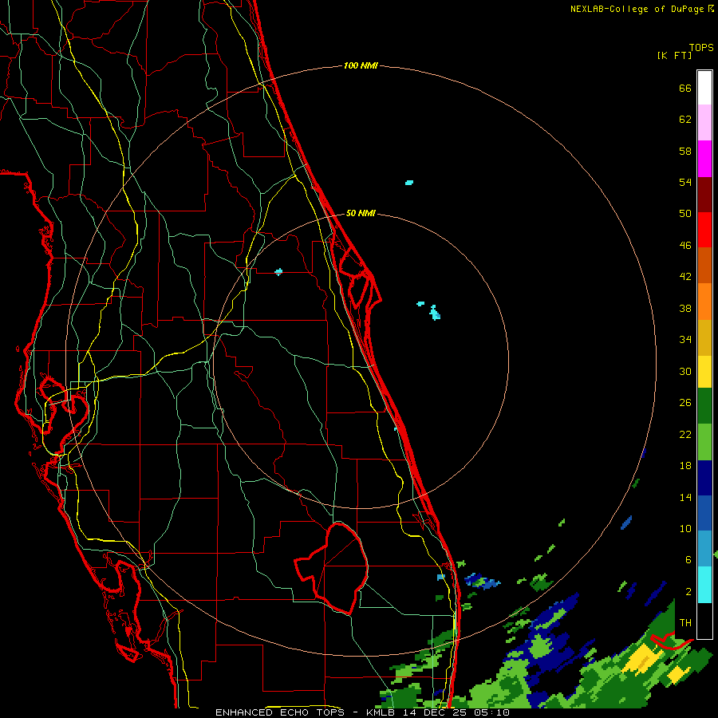Select the light green legend swatch
718x718 pixels.
point(704,442)
